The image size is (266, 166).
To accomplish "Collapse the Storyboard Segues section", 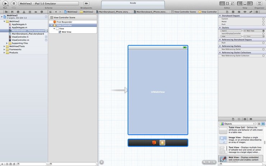I will tap(220, 15).
